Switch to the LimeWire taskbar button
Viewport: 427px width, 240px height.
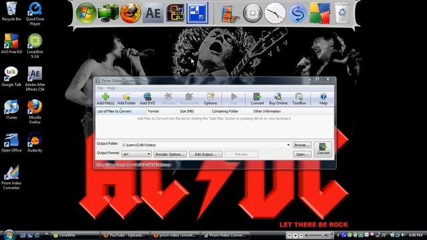click(x=75, y=235)
